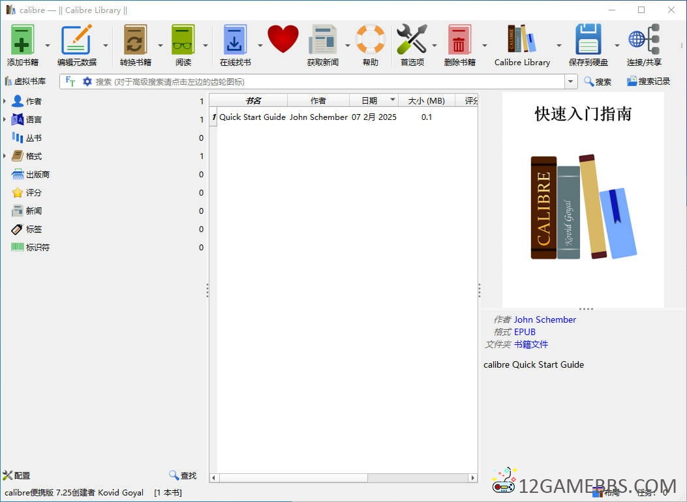Click Configure (配置) in tag browser

[x=16, y=475]
